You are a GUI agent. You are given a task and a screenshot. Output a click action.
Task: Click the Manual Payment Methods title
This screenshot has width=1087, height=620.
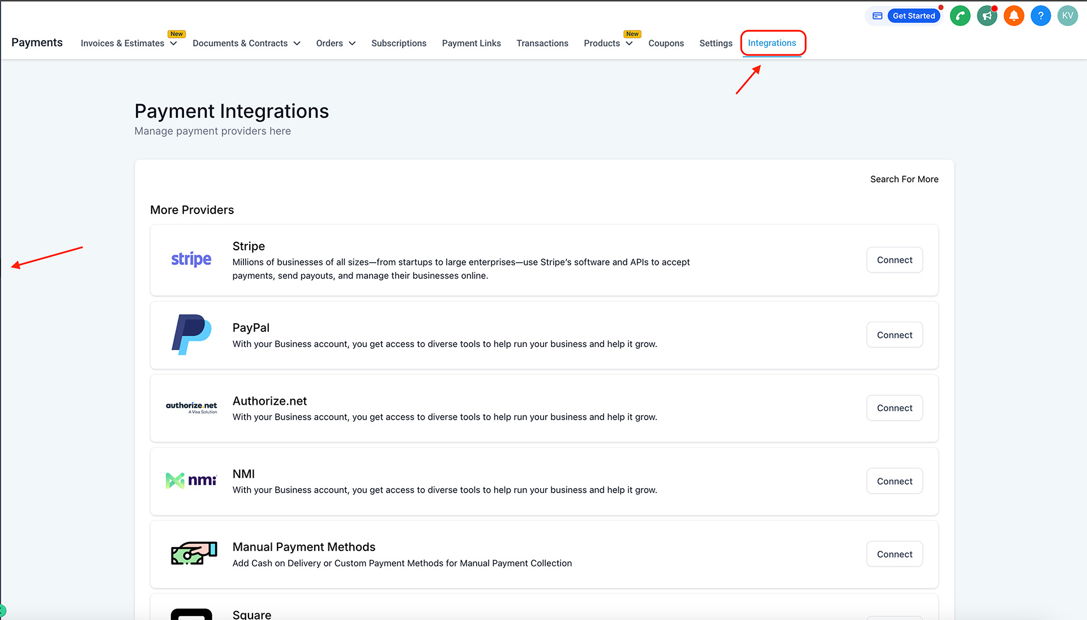[304, 546]
